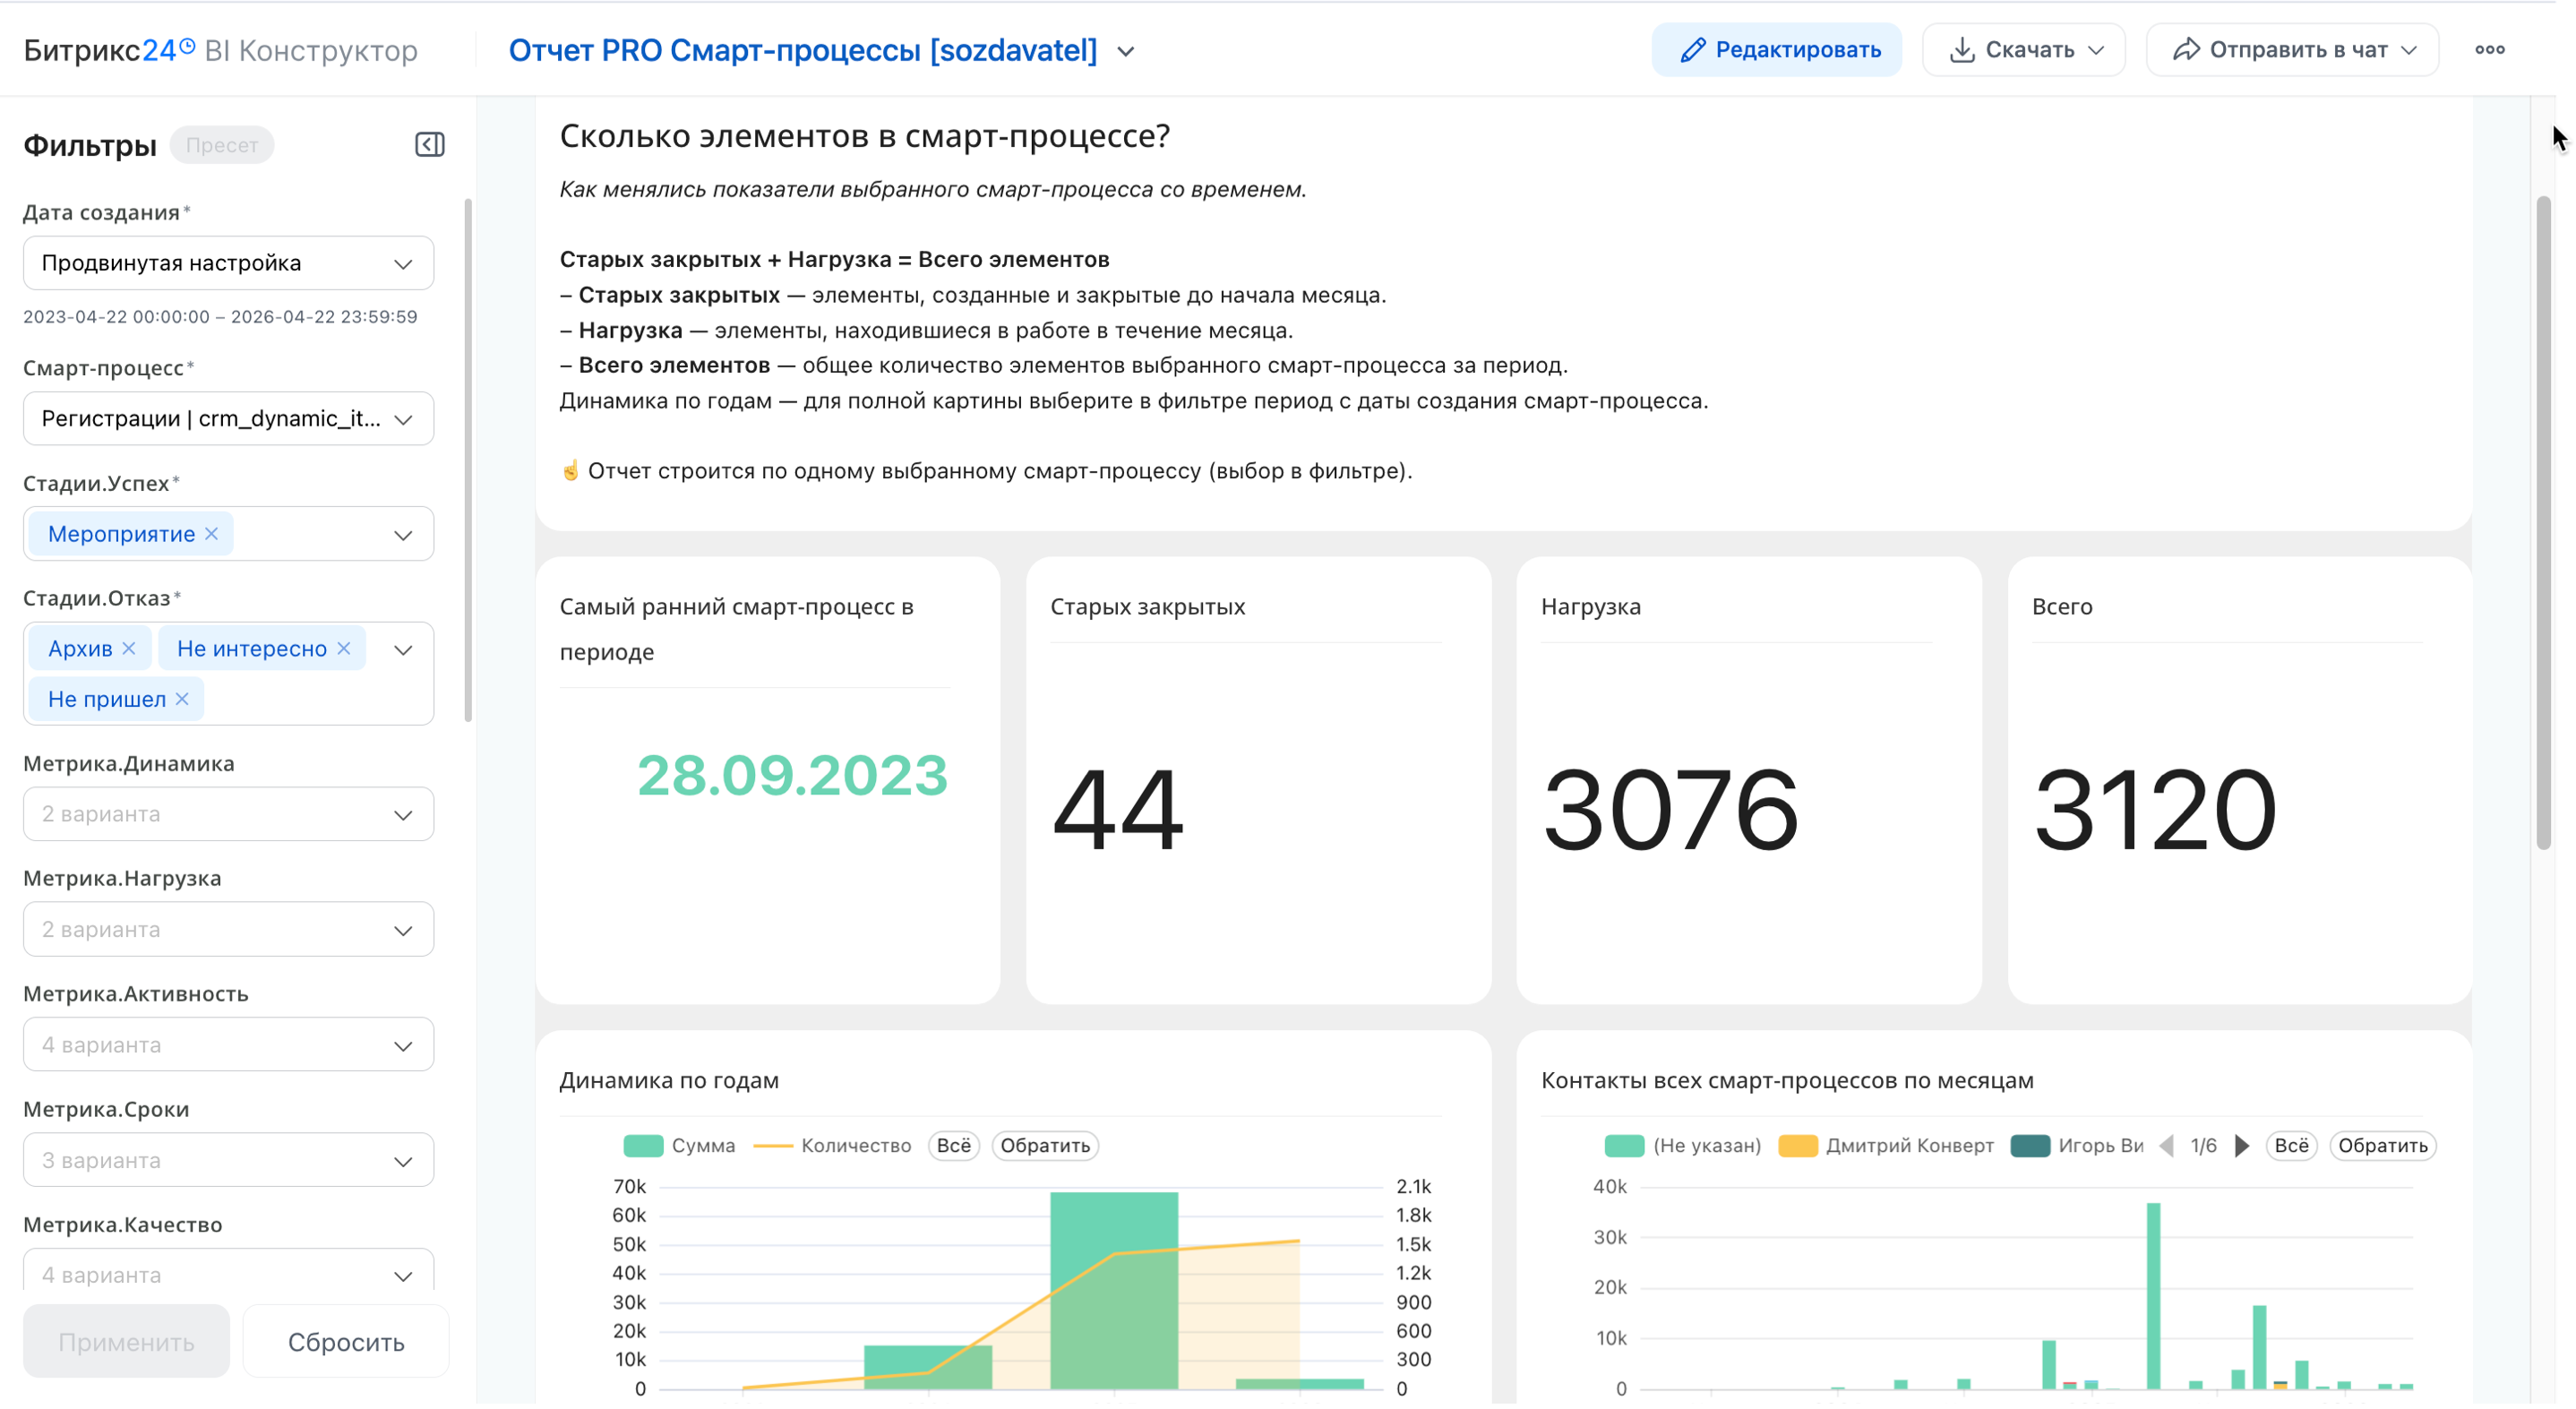Image resolution: width=2576 pixels, height=1409 pixels.
Task: Remove the Архив tag from Стадии.Отказ
Action: (x=129, y=649)
